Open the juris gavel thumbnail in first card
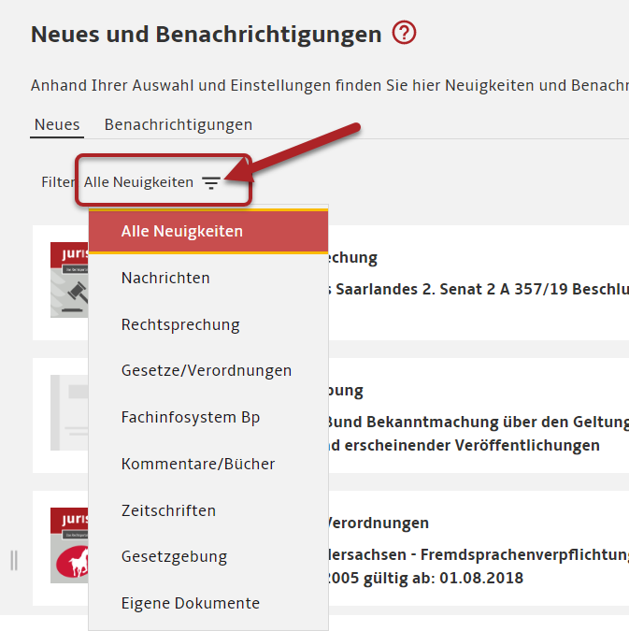 (x=69, y=280)
